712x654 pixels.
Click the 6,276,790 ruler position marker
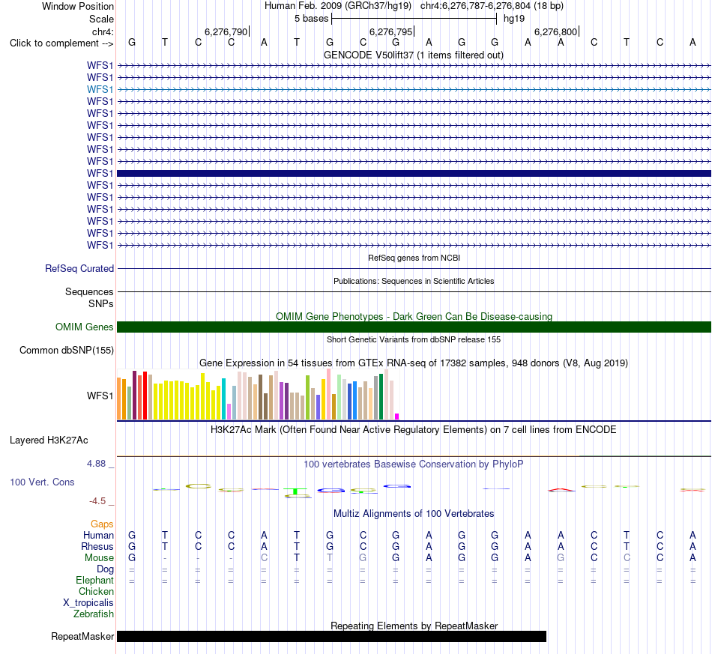click(x=226, y=31)
